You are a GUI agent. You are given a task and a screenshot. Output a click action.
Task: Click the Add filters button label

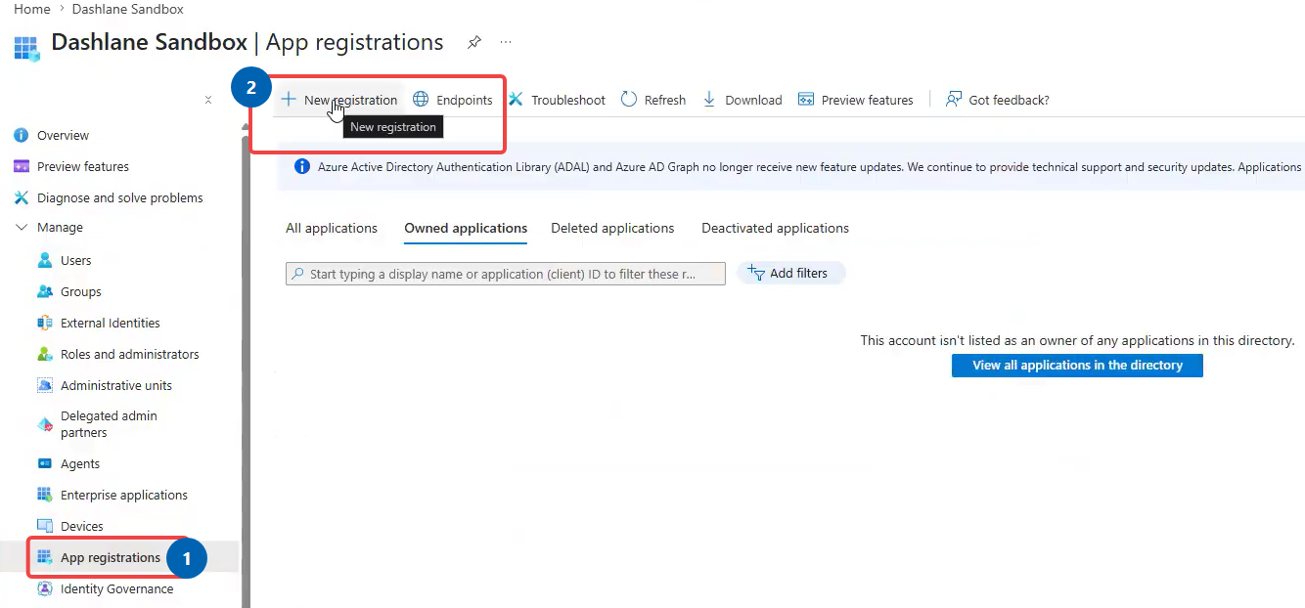(798, 273)
